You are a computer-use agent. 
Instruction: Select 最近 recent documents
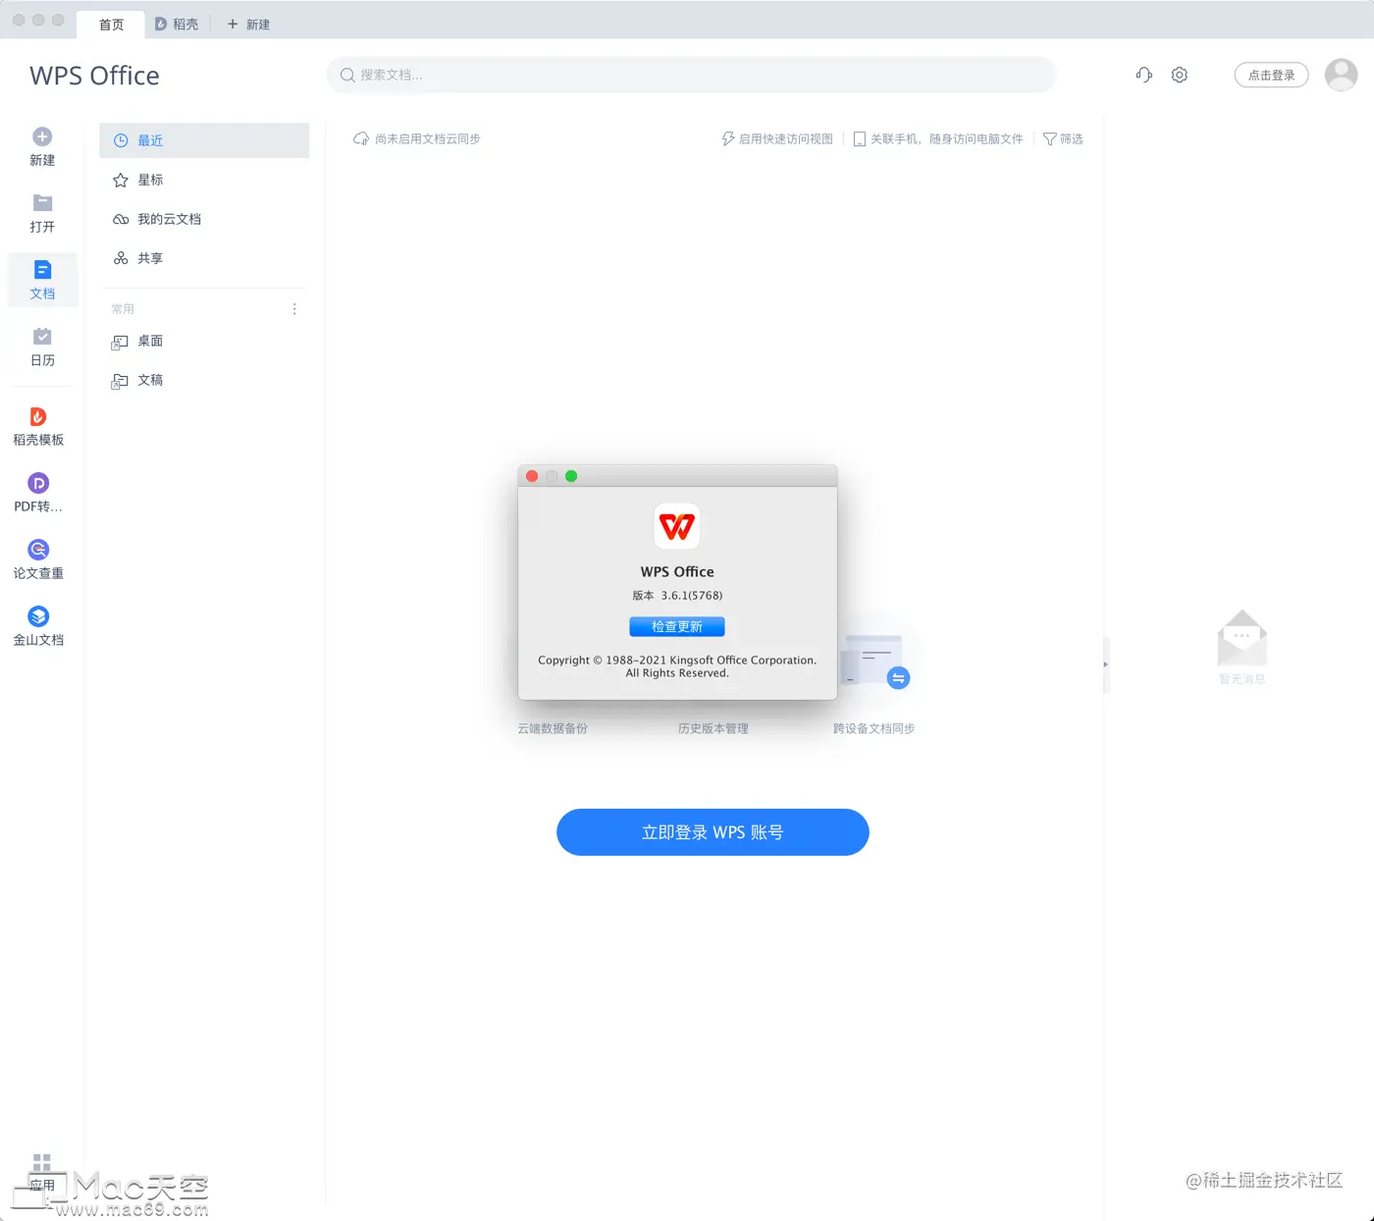click(204, 140)
